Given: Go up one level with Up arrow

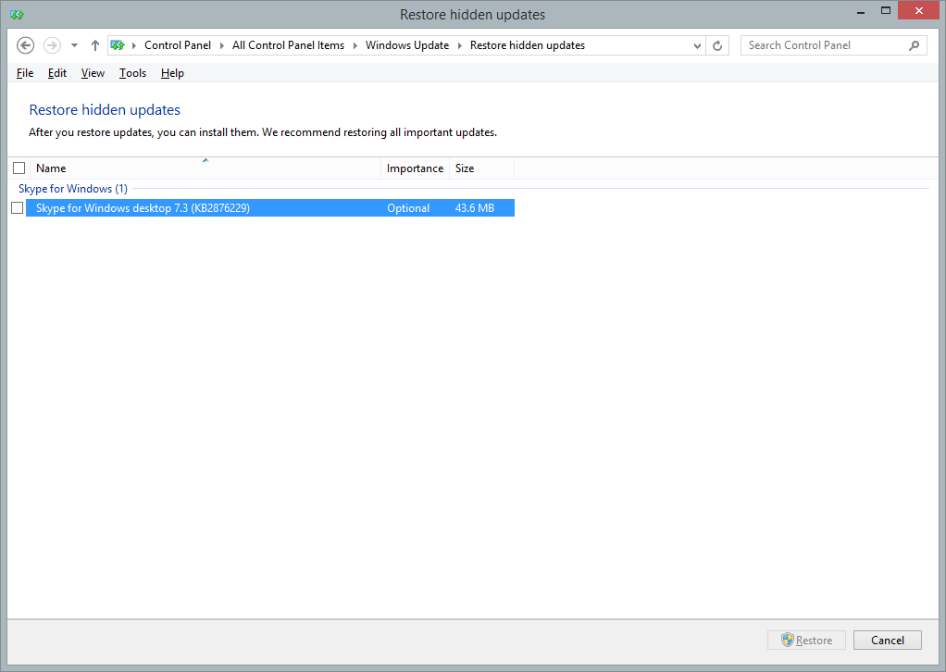Looking at the screenshot, I should click(95, 45).
